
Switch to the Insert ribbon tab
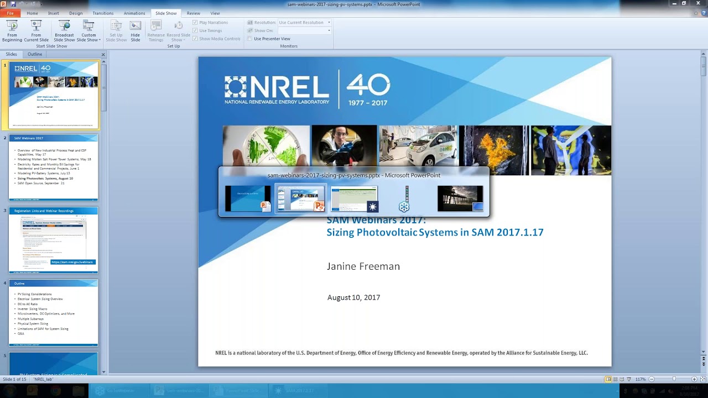coord(54,13)
